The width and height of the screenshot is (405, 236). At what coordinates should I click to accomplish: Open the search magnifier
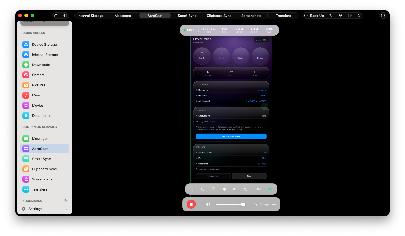pos(383,16)
